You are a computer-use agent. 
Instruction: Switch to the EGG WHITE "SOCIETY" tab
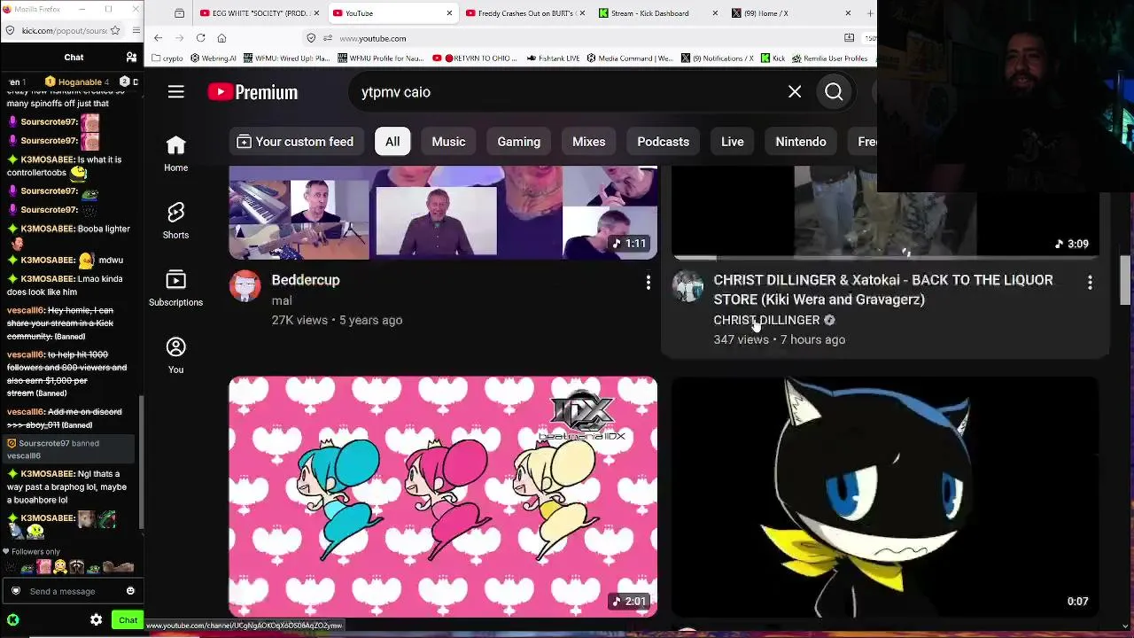click(259, 13)
